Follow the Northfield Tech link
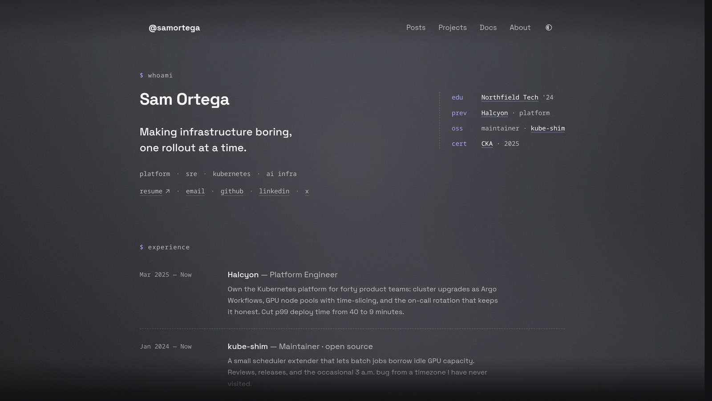 coord(510,98)
